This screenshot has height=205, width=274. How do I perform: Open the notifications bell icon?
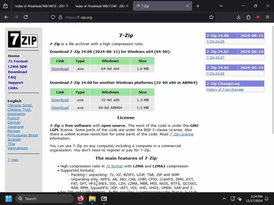click(x=267, y=199)
